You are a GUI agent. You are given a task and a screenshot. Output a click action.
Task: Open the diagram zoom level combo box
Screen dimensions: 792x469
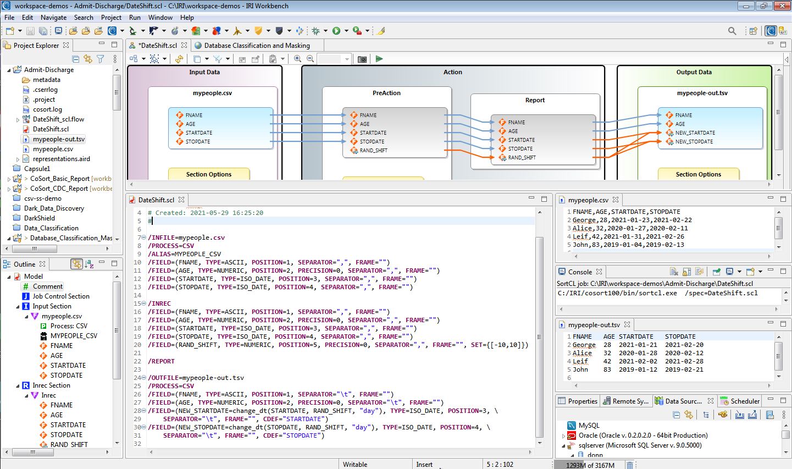pos(334,59)
